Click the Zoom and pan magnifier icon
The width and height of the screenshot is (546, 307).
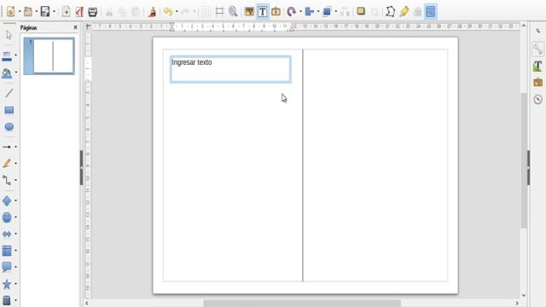click(x=233, y=11)
